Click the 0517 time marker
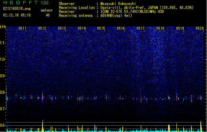 [141, 28]
